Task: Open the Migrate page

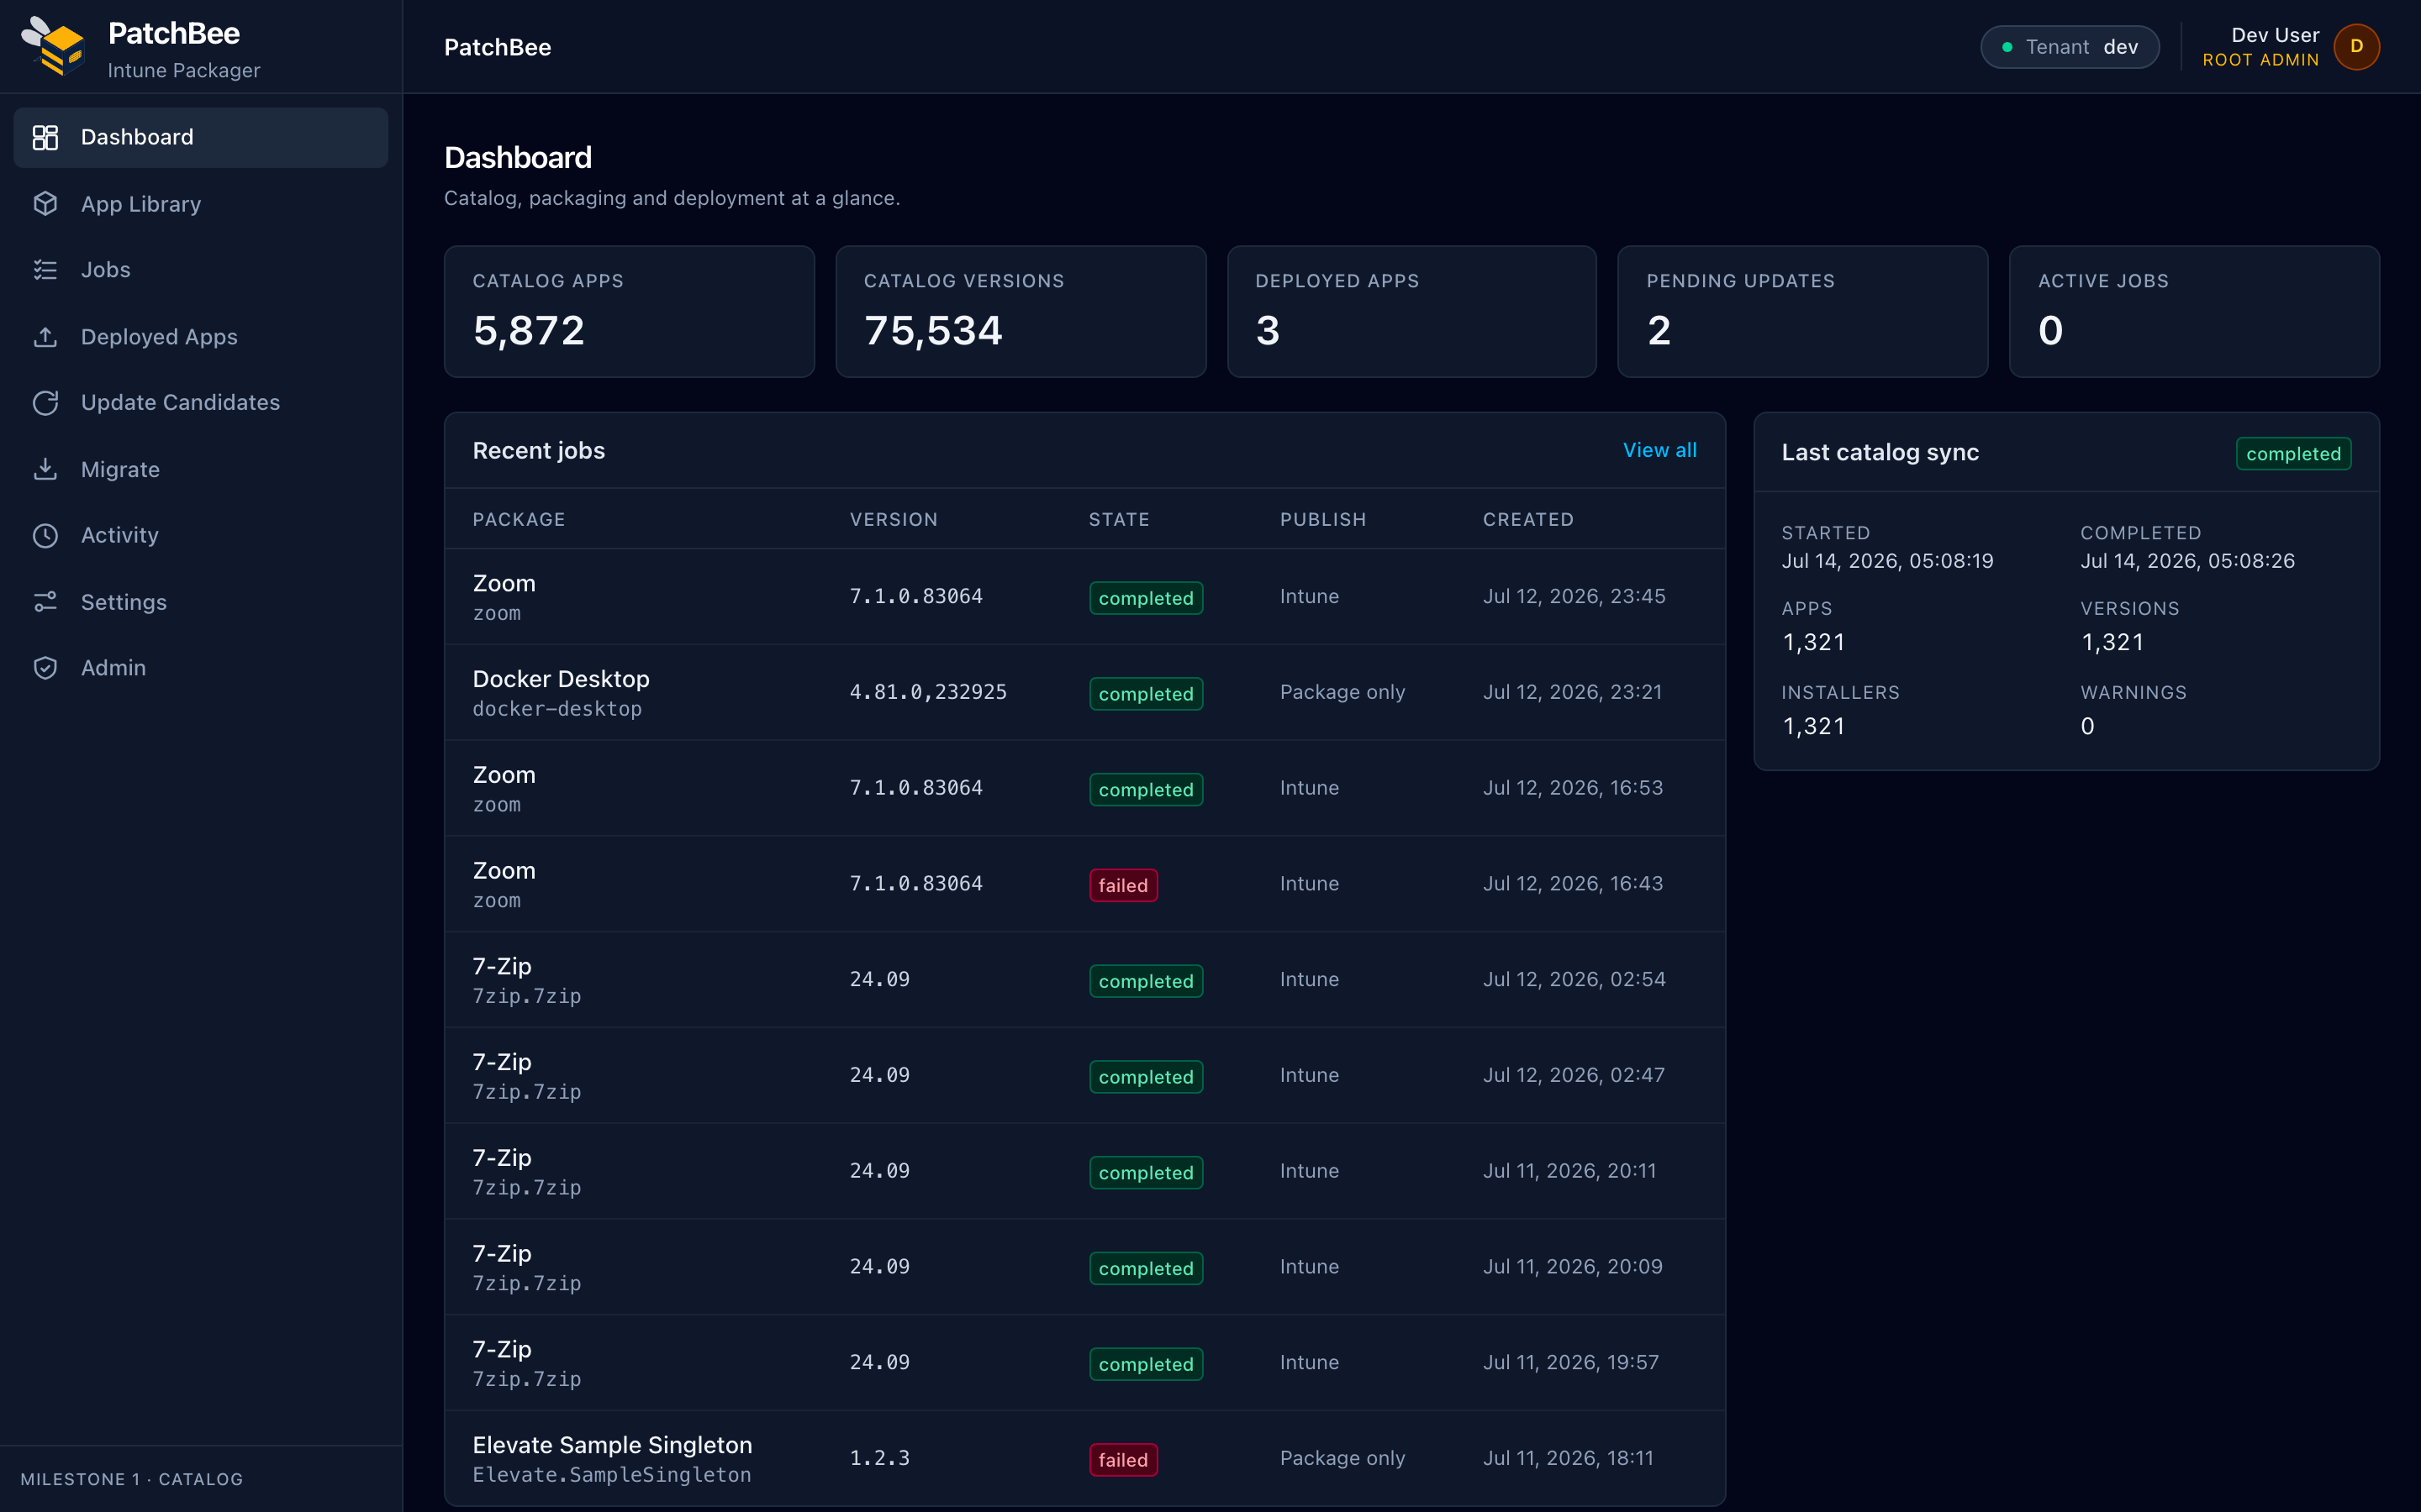Action: tap(200, 469)
